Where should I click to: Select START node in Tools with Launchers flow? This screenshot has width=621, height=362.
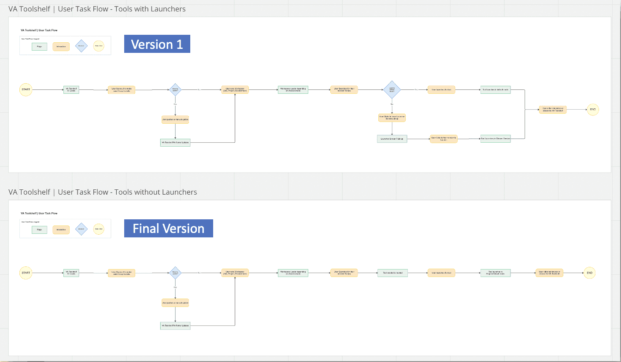pyautogui.click(x=26, y=90)
